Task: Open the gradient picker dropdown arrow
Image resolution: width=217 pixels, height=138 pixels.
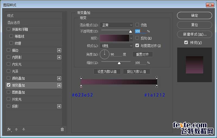Action: click(x=131, y=38)
